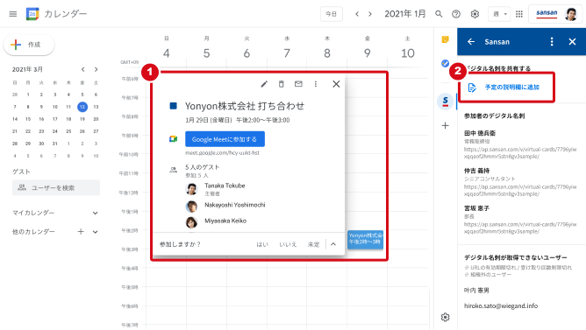
Task: Open Sansan panel three-dot menu
Action: click(x=552, y=42)
